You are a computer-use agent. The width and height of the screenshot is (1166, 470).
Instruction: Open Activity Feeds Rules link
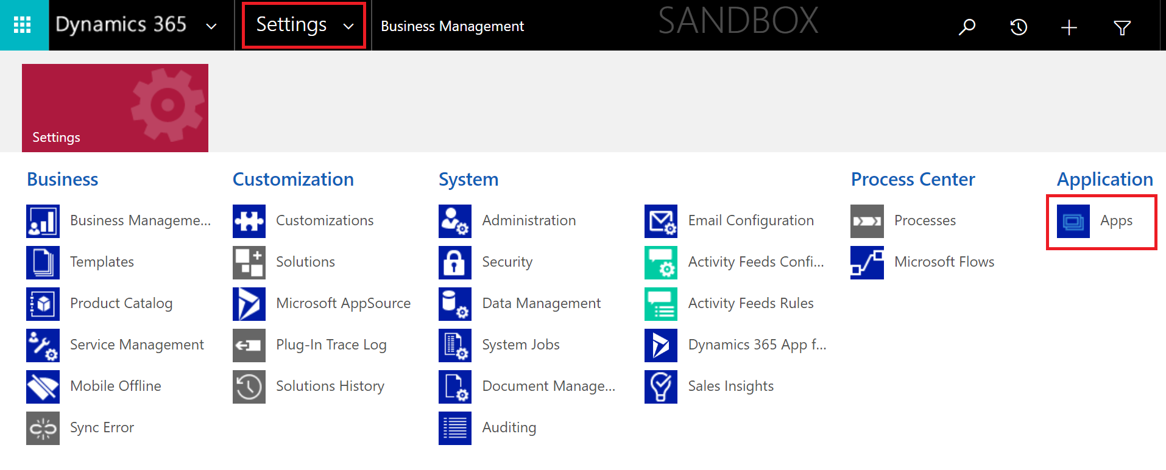point(751,303)
